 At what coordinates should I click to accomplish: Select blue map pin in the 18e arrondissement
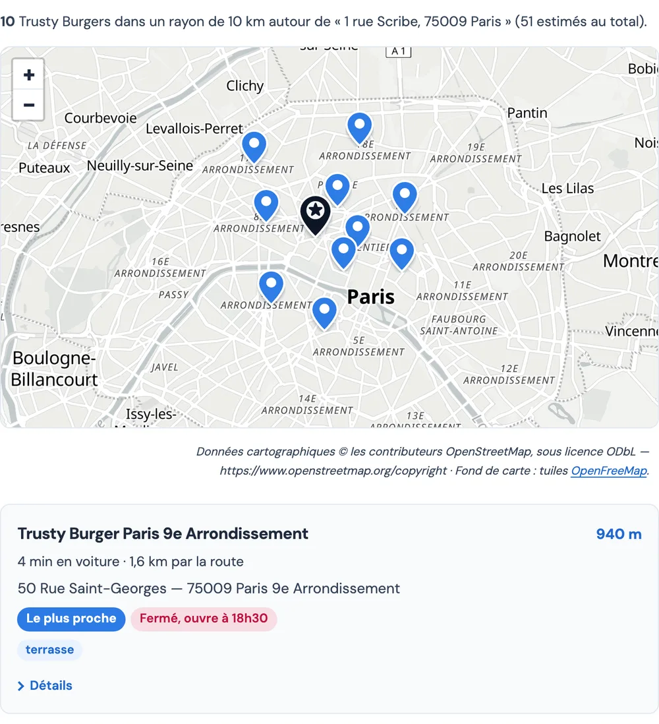360,129
